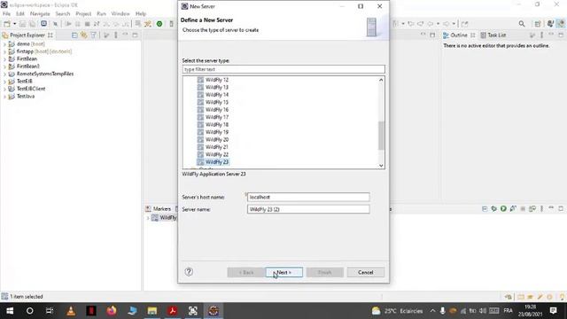The width and height of the screenshot is (567, 319).
Task: Click the help question mark icon in dialog
Action: point(189,272)
